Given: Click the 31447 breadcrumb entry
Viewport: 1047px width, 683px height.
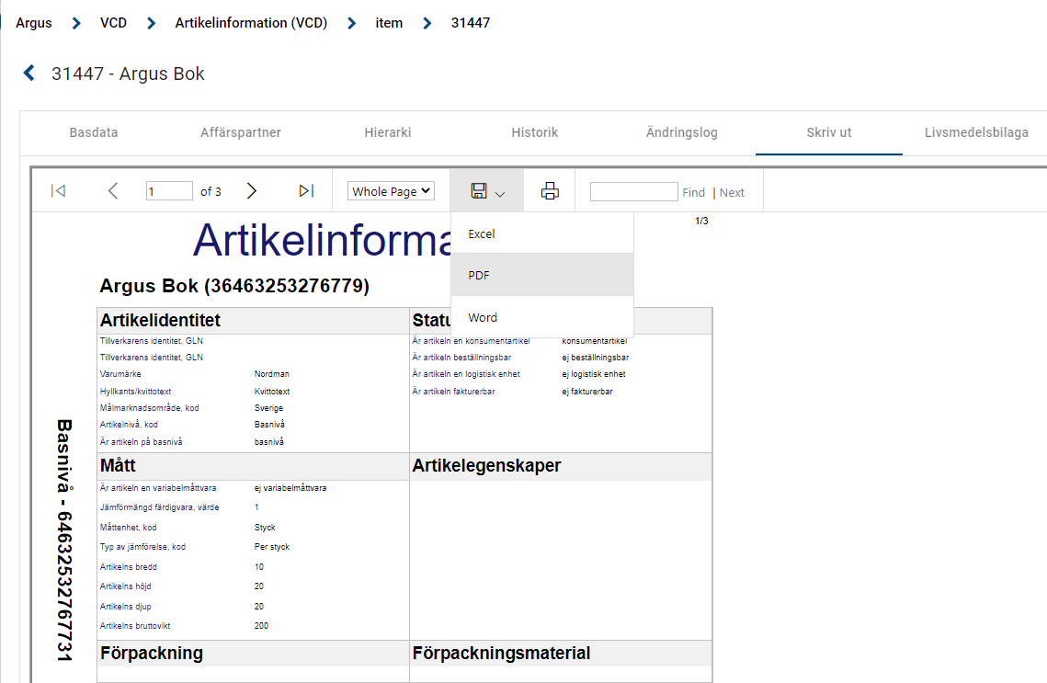Looking at the screenshot, I should tap(470, 23).
